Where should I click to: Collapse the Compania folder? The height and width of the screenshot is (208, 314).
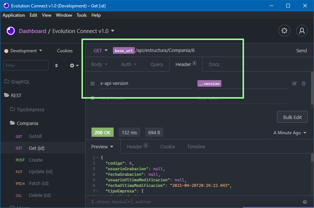pyautogui.click(x=24, y=123)
